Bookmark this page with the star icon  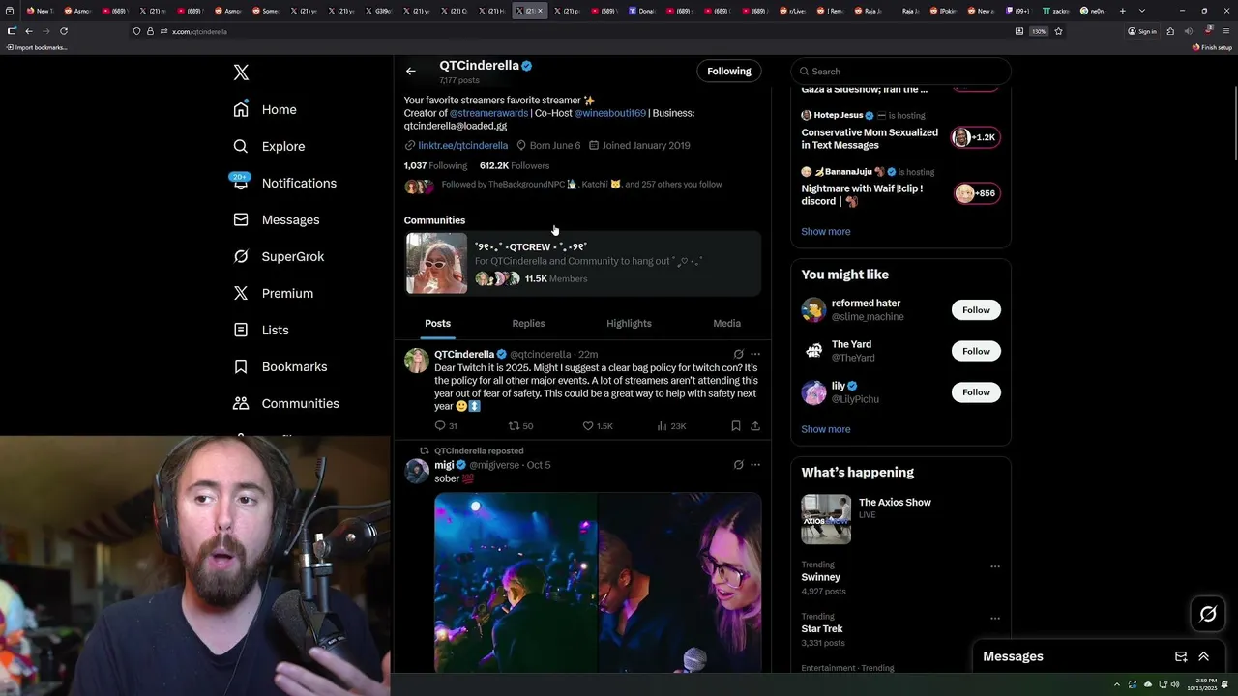[1058, 31]
